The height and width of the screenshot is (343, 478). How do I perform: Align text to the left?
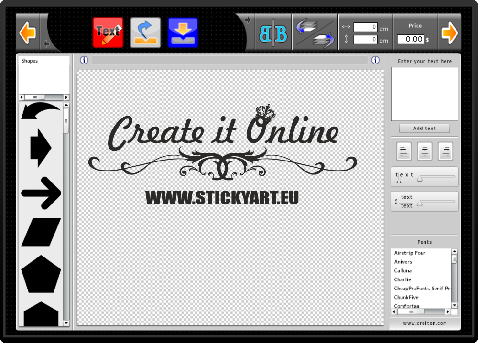(404, 152)
